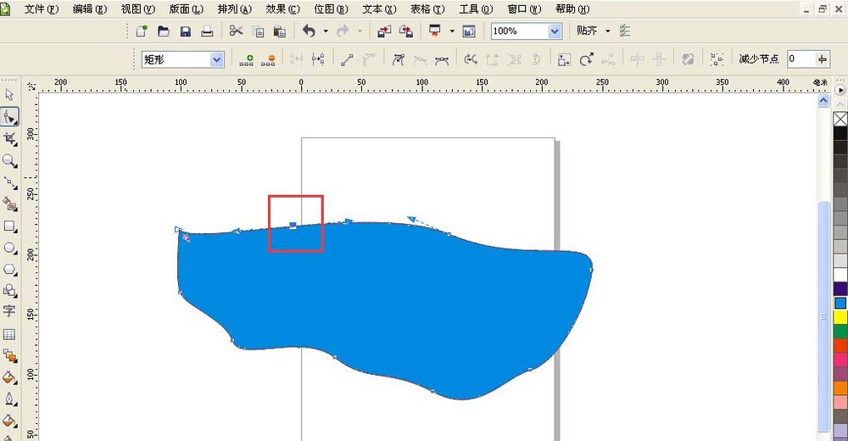
Task: Click the Print icon
Action: pos(207,31)
